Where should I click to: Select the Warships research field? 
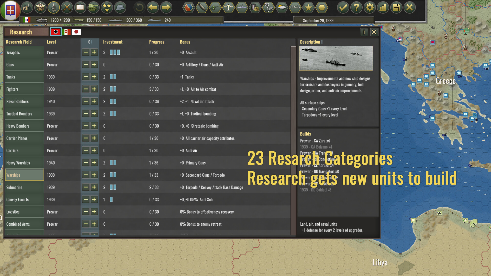pyautogui.click(x=24, y=175)
